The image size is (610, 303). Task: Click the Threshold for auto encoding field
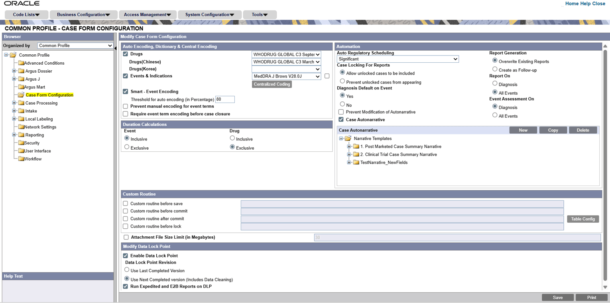pyautogui.click(x=224, y=99)
